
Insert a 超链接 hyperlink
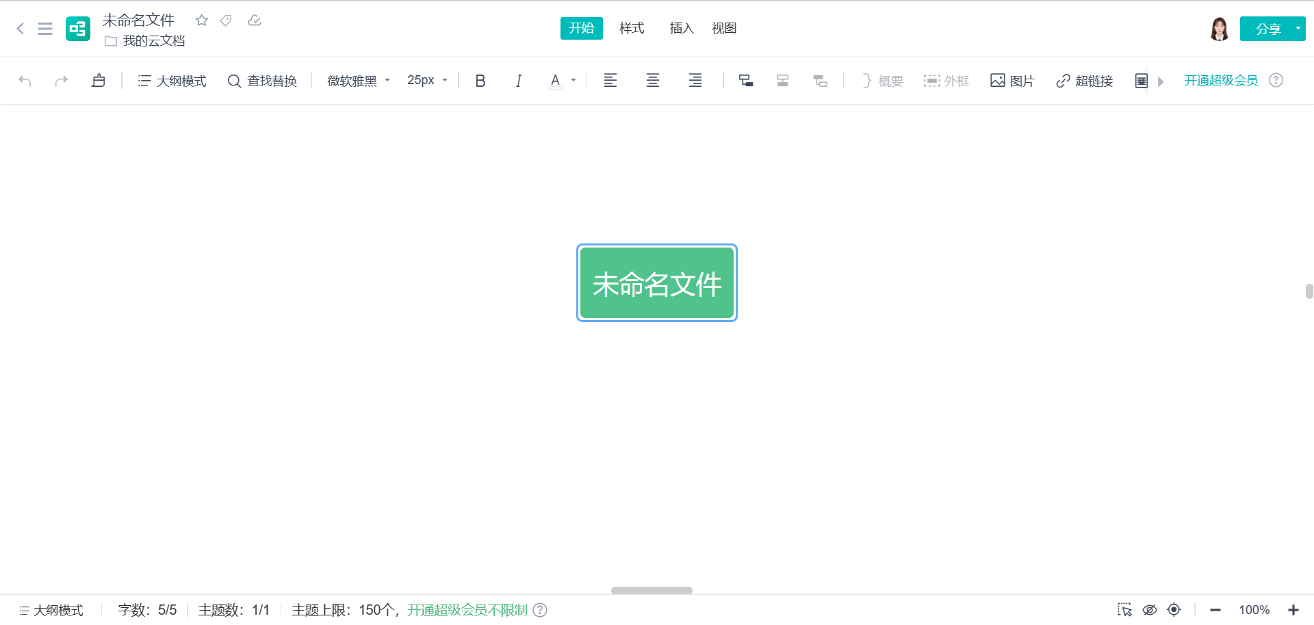tap(1084, 81)
